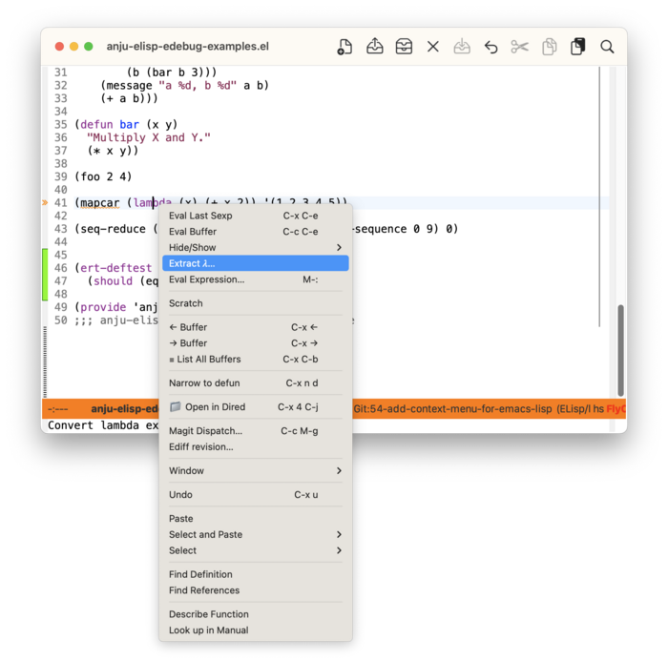Expand the Window submenu
The image size is (668, 661).
pyautogui.click(x=256, y=470)
